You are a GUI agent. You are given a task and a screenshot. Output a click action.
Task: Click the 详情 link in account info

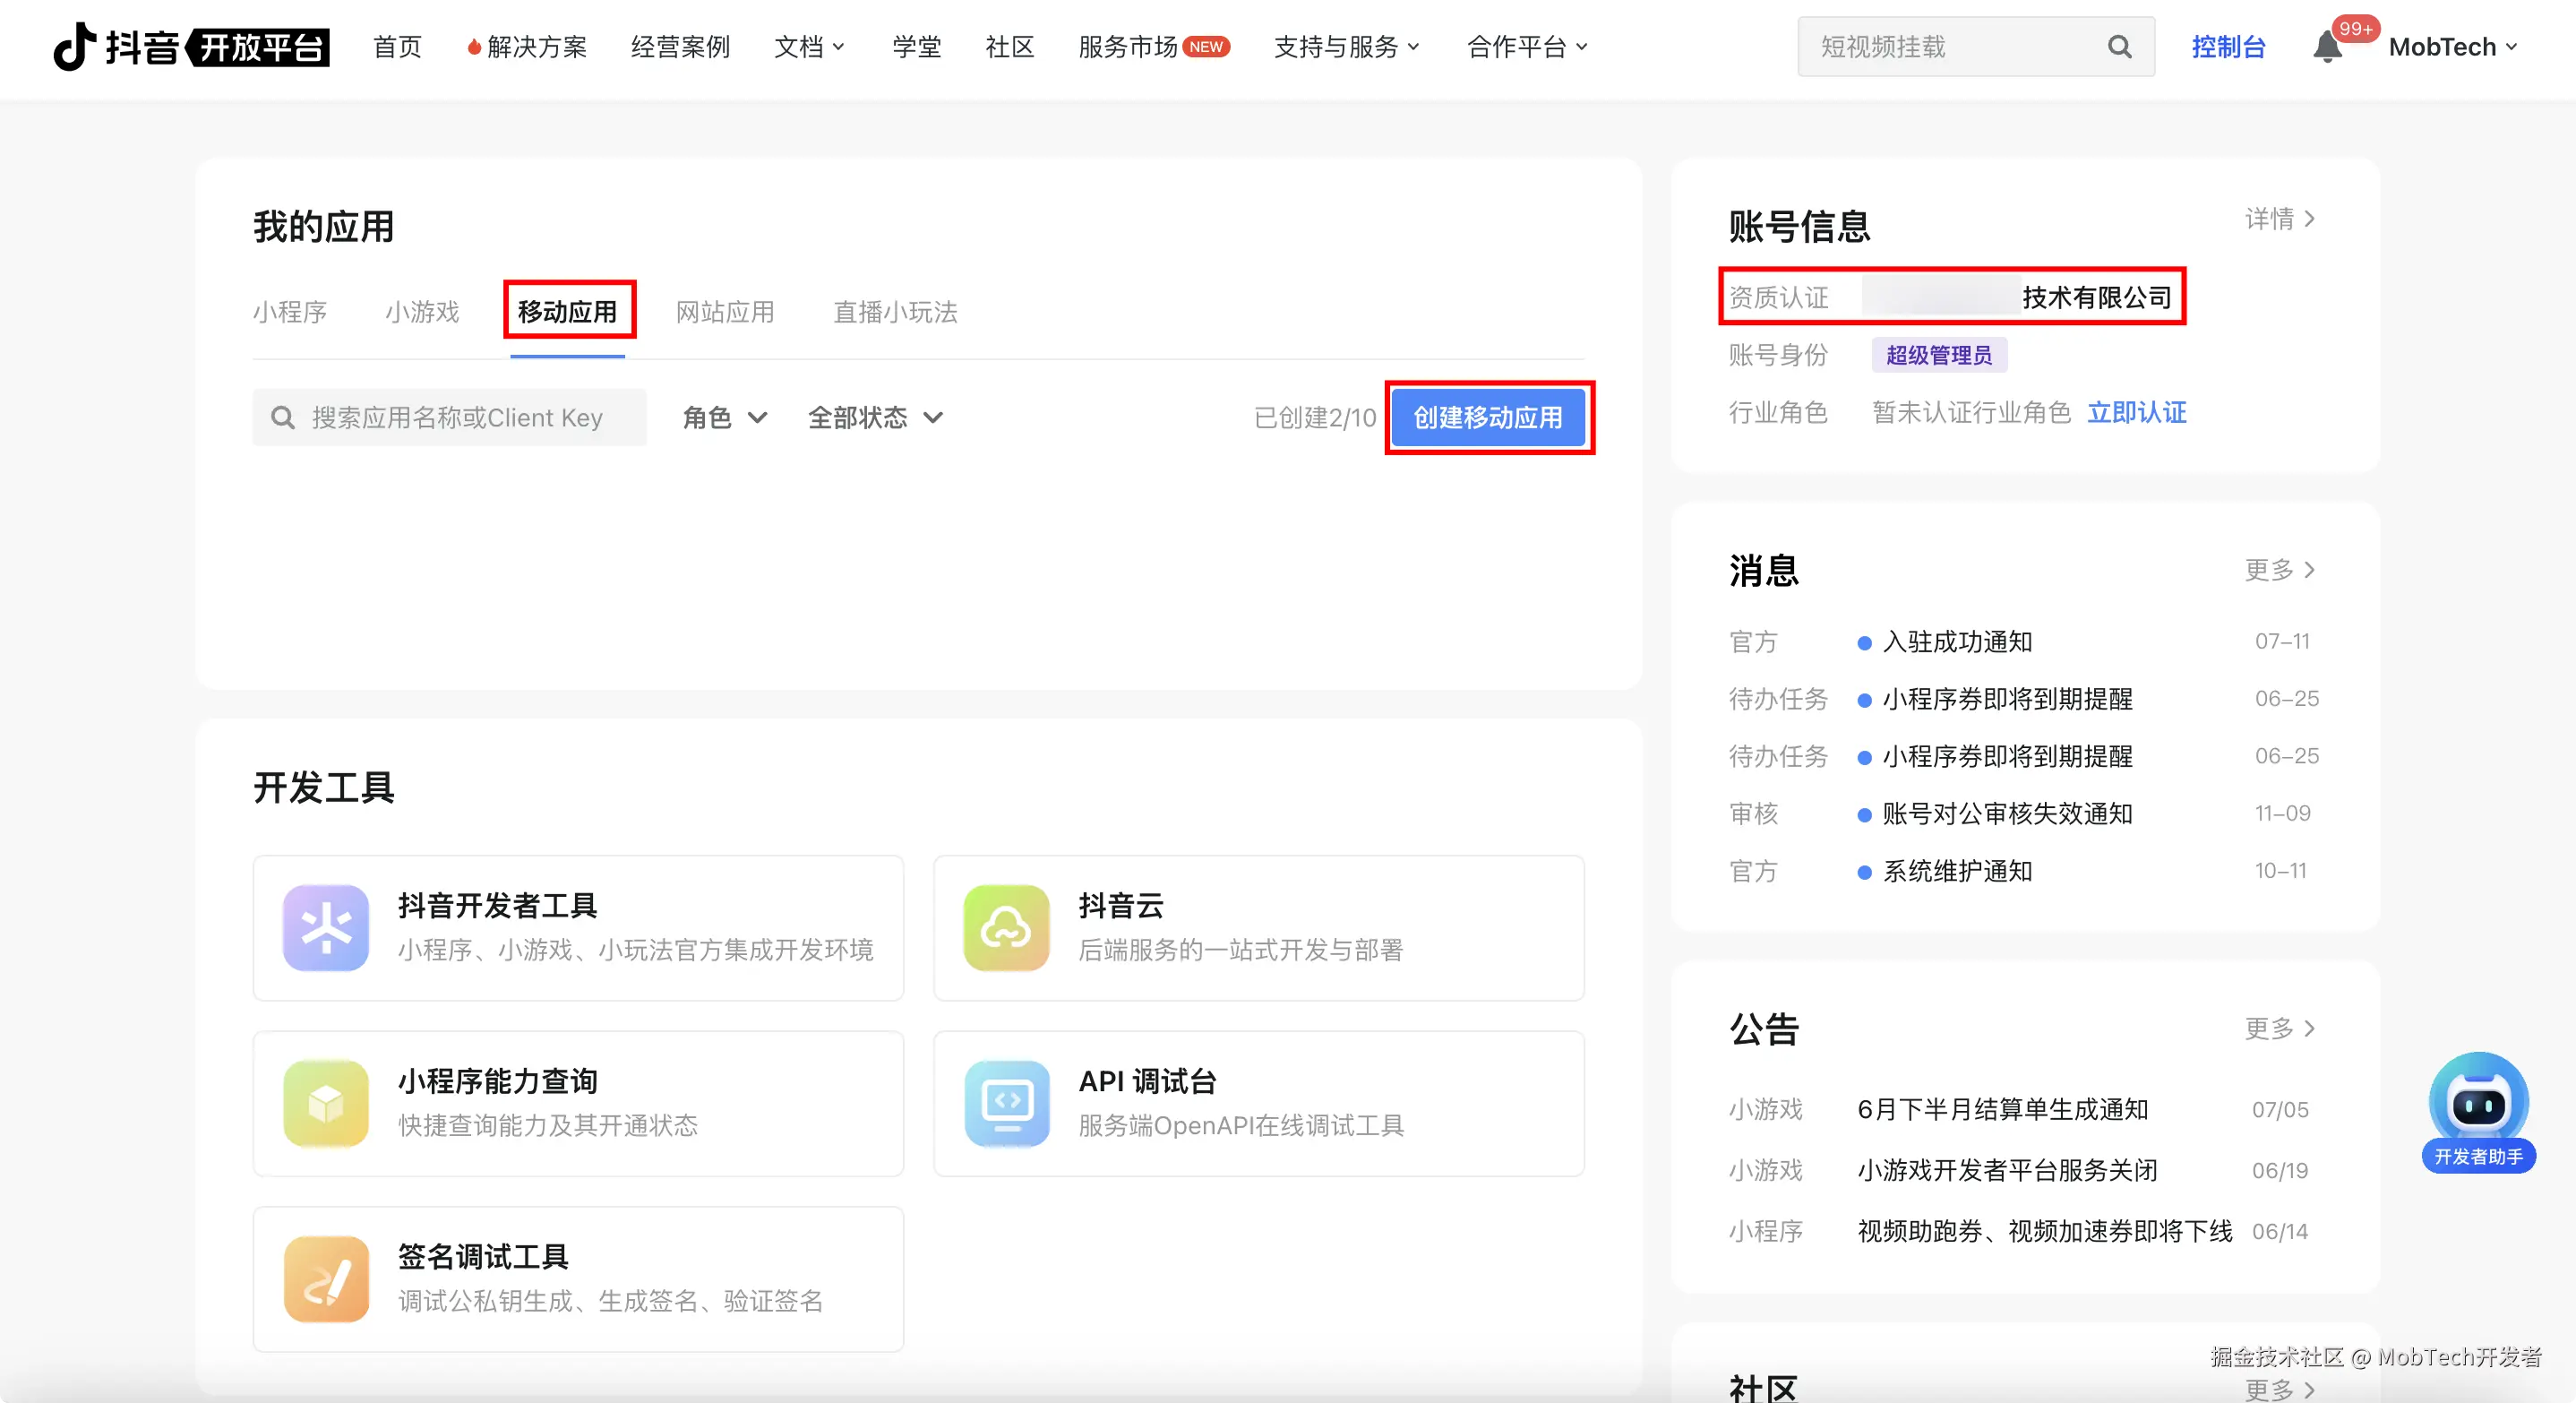point(2279,219)
